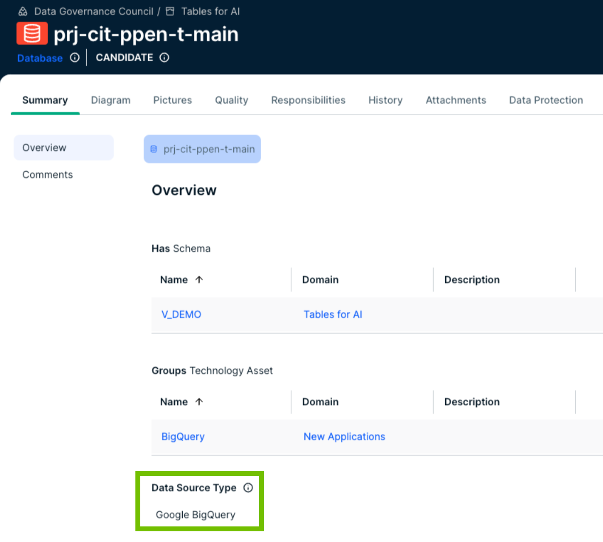Screen dimensions: 603x542
Task: Open the info icon next to Database
Action: (74, 58)
